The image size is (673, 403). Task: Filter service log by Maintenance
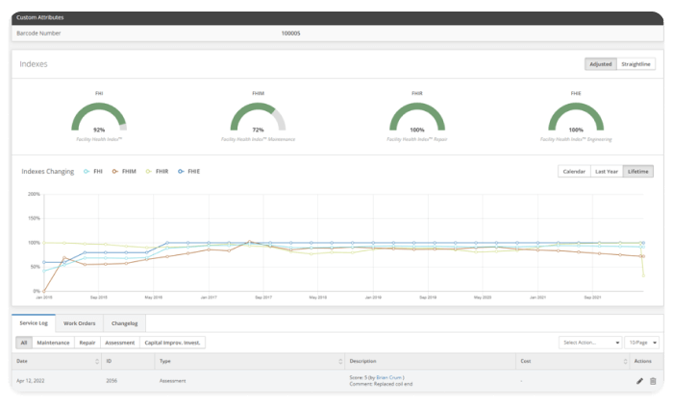pos(53,342)
